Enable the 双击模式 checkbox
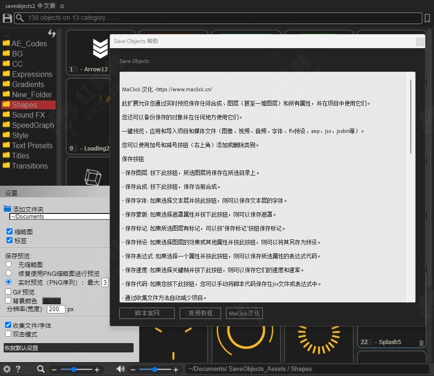434x376 pixels. point(8,334)
